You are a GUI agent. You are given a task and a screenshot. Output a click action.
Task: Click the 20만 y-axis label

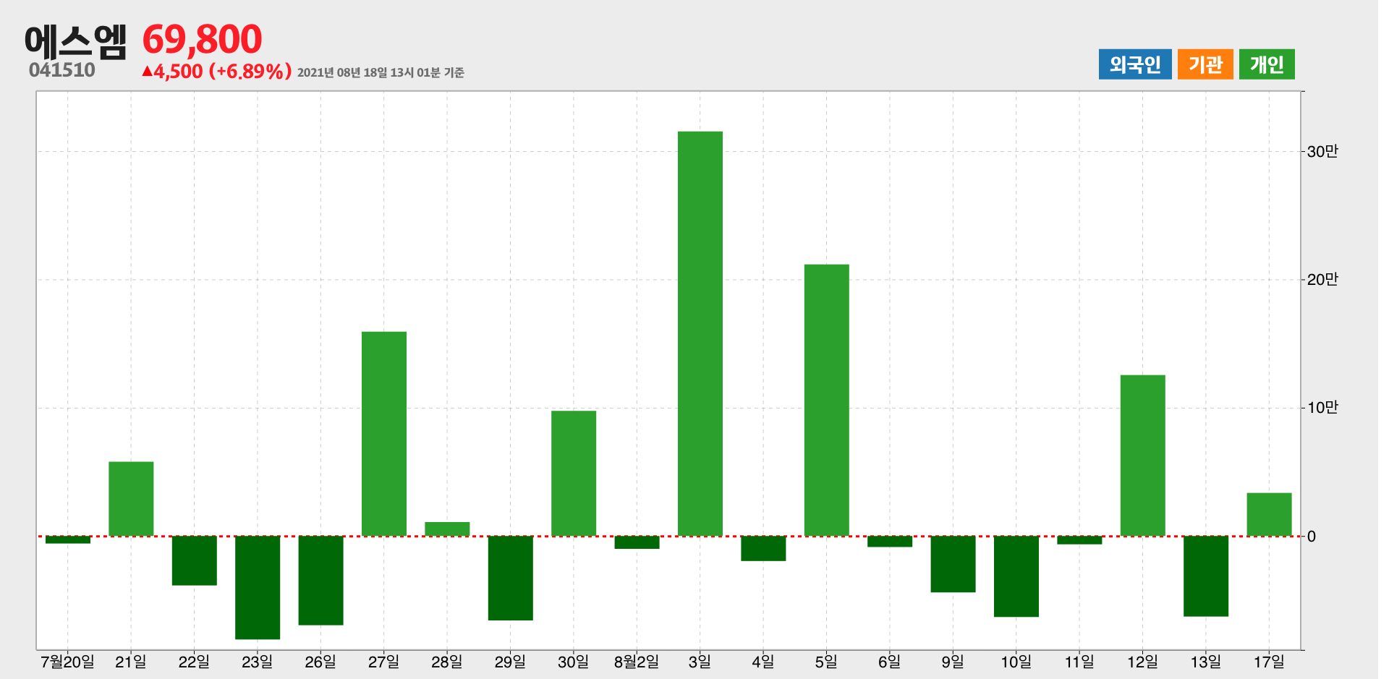1322,279
